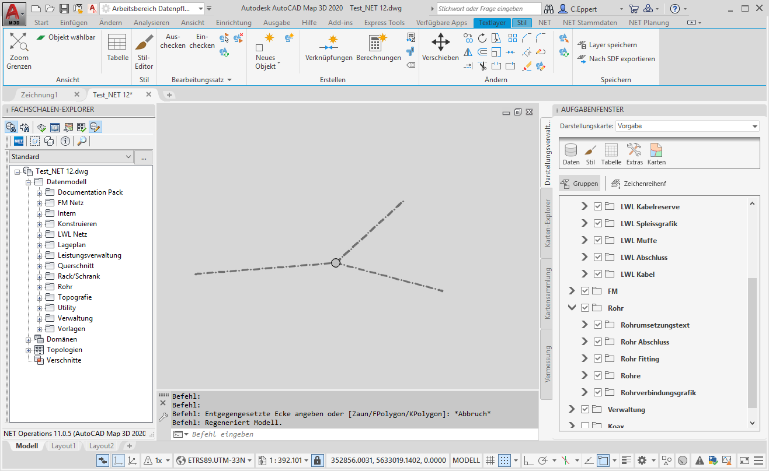Switch to the Layout1 tab

click(x=64, y=446)
